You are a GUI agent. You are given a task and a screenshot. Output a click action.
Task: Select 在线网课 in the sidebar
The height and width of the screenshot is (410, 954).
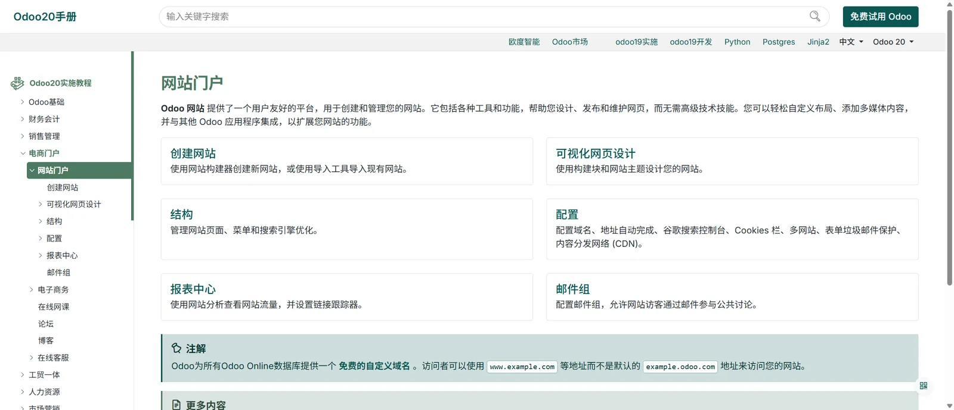pyautogui.click(x=54, y=307)
